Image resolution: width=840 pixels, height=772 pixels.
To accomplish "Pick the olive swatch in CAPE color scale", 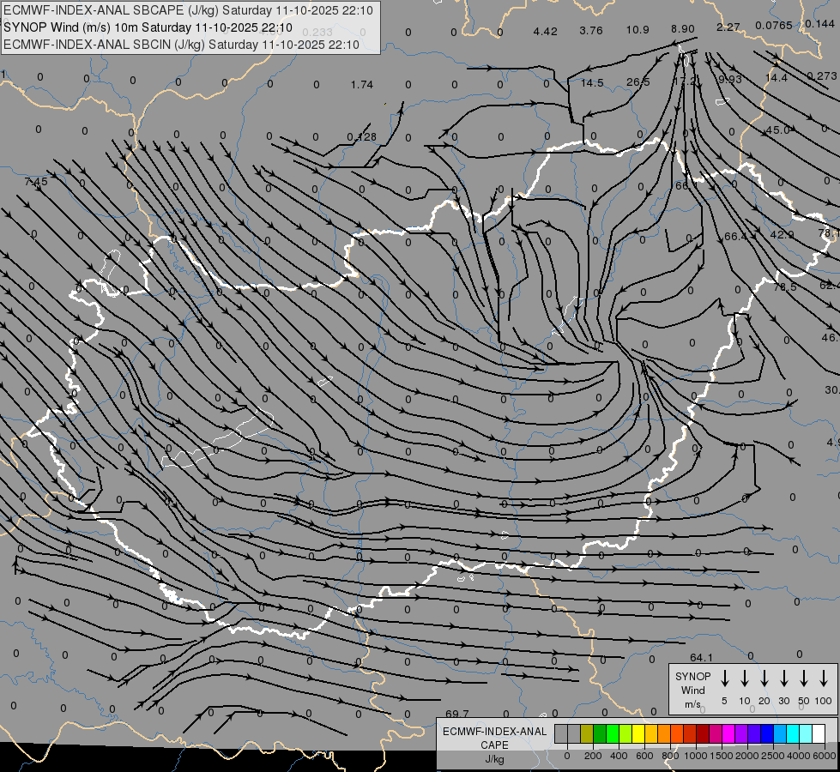I will pos(587,733).
